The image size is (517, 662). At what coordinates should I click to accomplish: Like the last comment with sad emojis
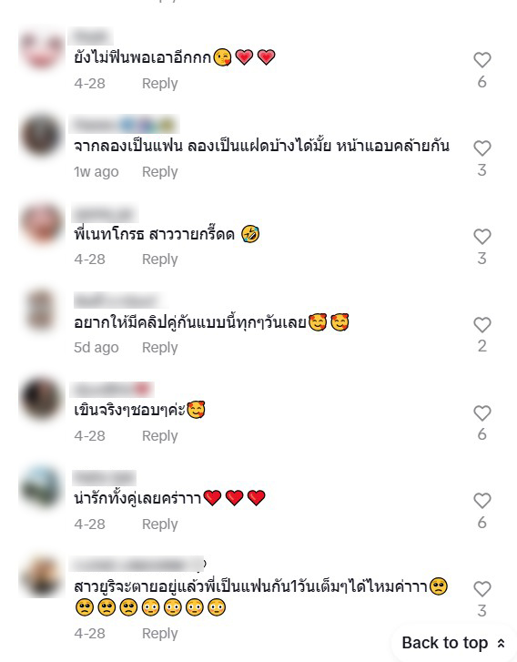click(482, 589)
